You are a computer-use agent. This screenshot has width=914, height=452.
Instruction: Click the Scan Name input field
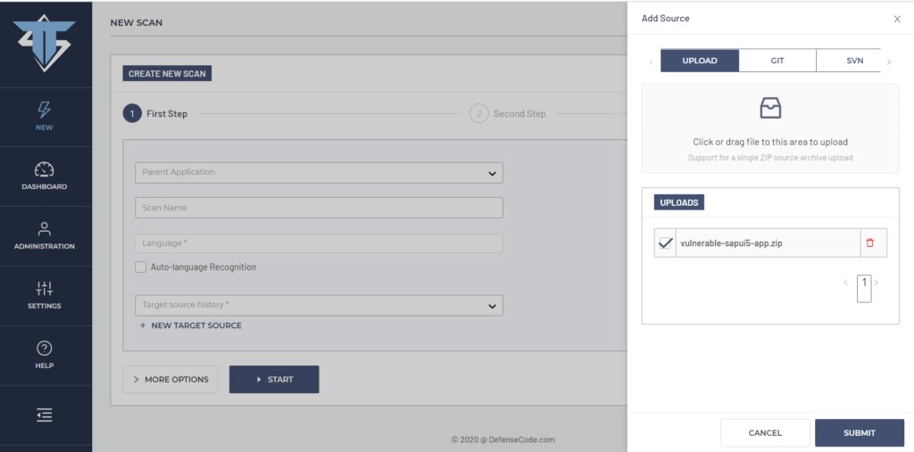319,208
